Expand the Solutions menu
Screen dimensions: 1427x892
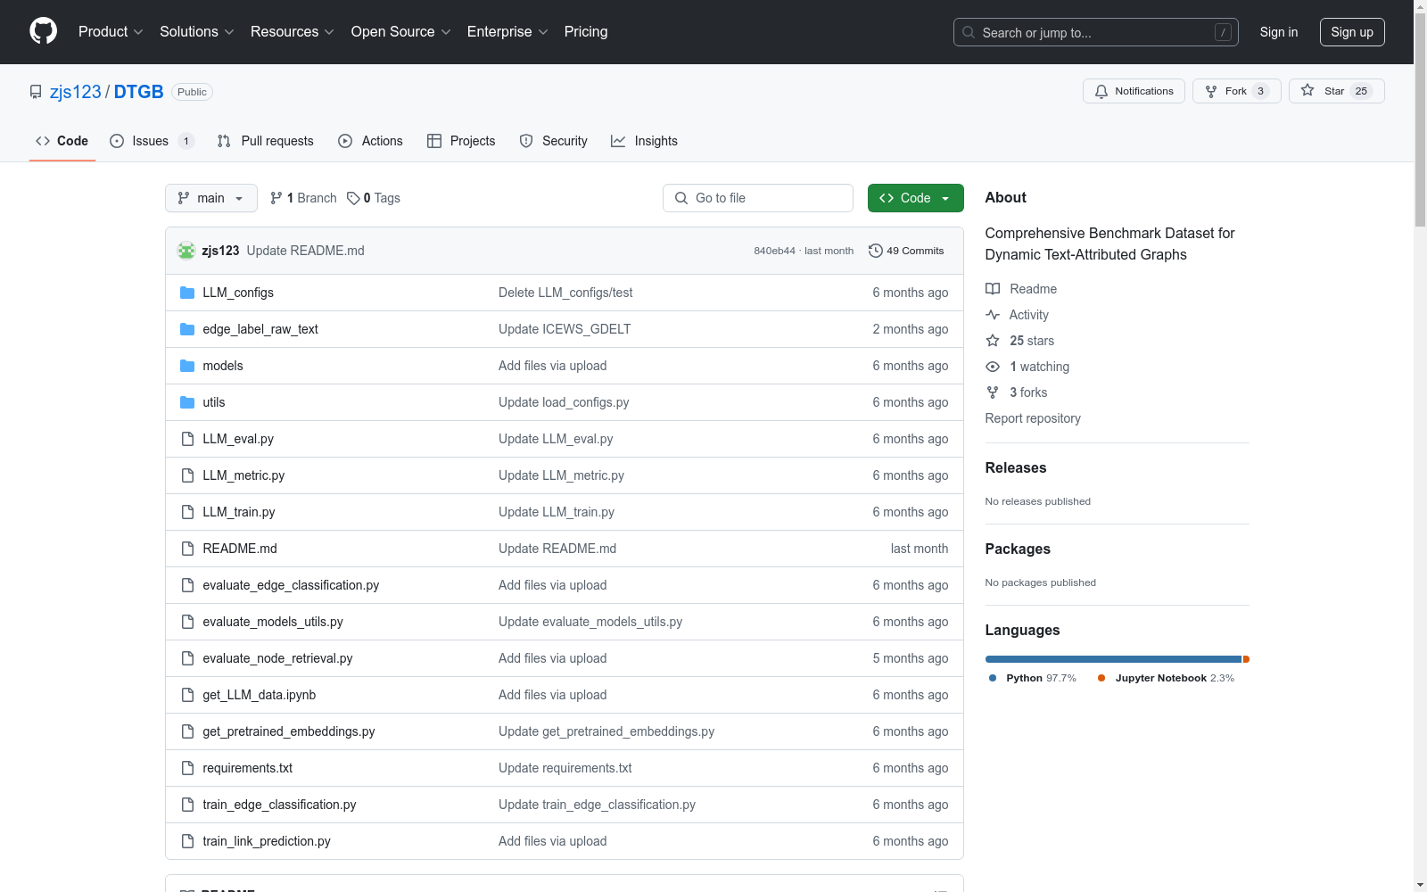197,31
